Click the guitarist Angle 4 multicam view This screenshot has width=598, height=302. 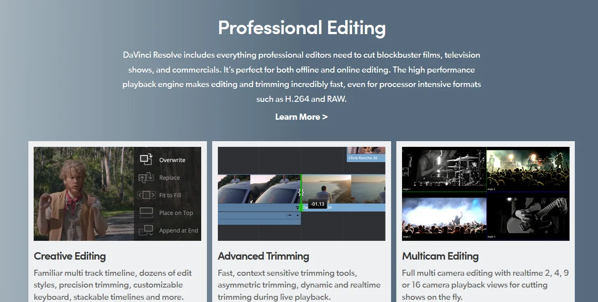[x=528, y=217]
